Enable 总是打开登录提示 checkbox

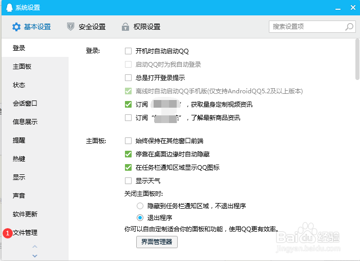point(128,78)
